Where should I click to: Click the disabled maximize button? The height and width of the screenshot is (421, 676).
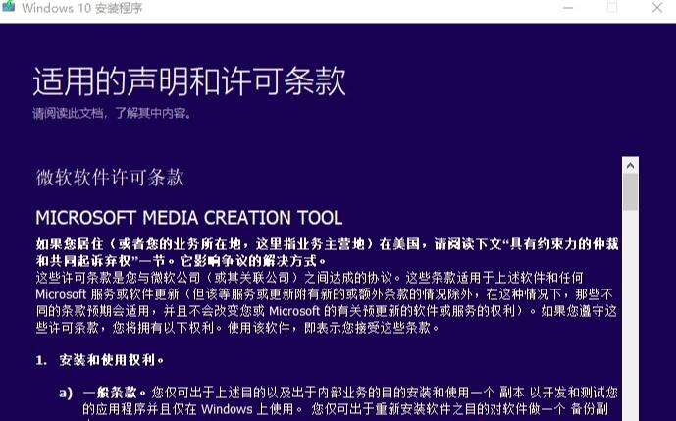612,8
